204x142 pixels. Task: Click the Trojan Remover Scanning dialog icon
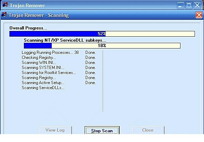coord(4,15)
